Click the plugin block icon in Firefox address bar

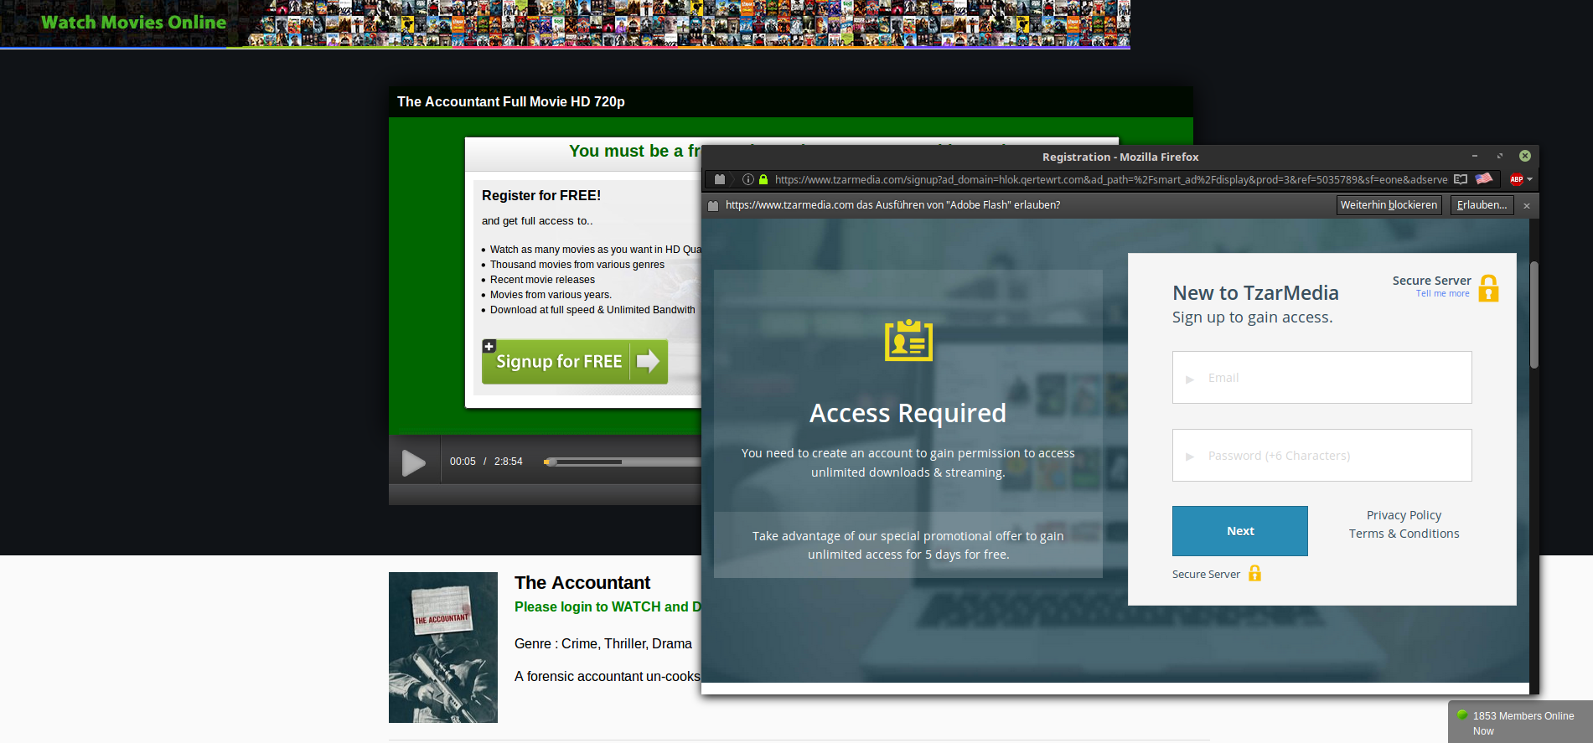click(x=719, y=179)
